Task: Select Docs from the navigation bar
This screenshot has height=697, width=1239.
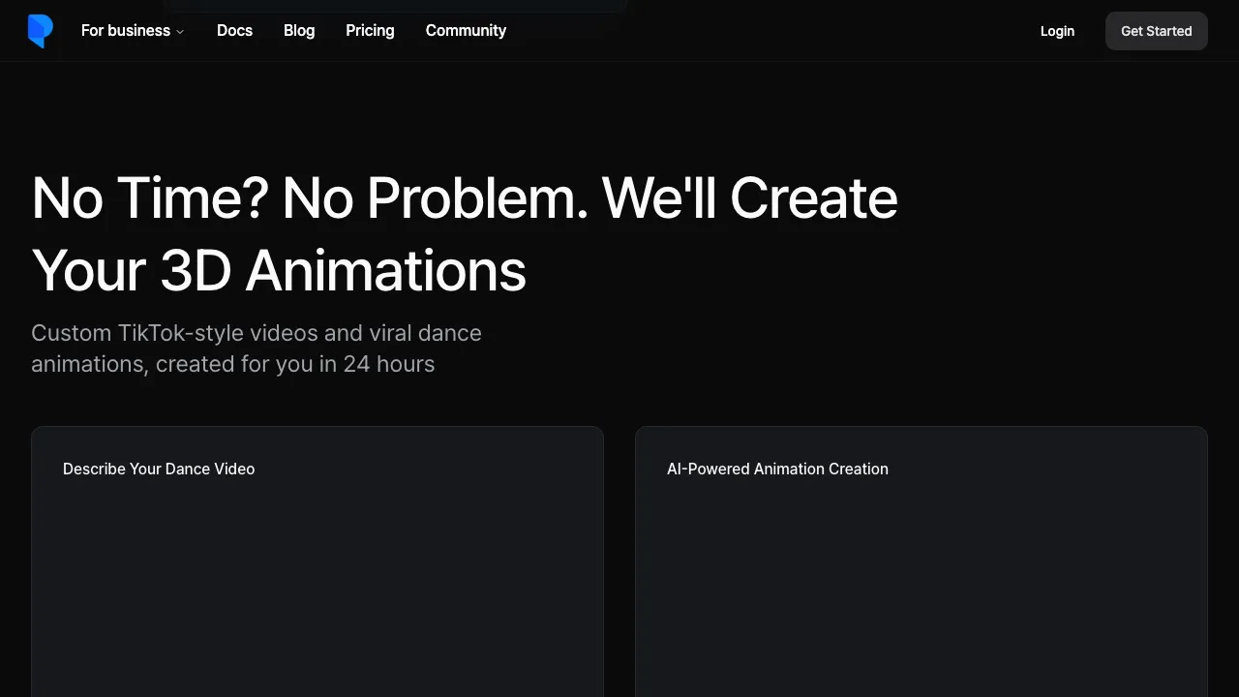Action: pyautogui.click(x=234, y=30)
